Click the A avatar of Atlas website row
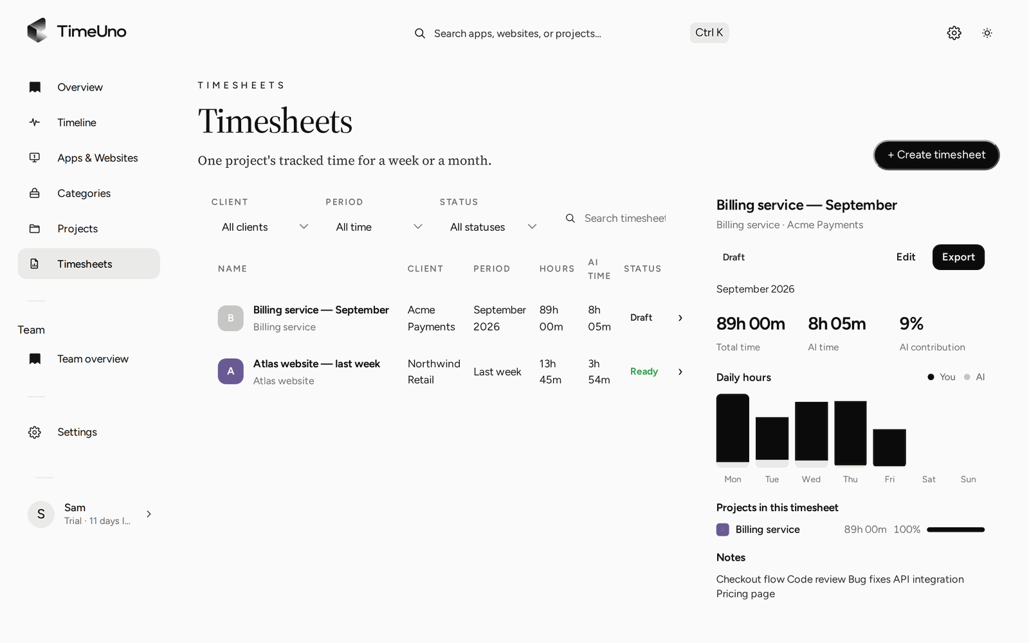Image resolution: width=1029 pixels, height=643 pixels. 231,371
